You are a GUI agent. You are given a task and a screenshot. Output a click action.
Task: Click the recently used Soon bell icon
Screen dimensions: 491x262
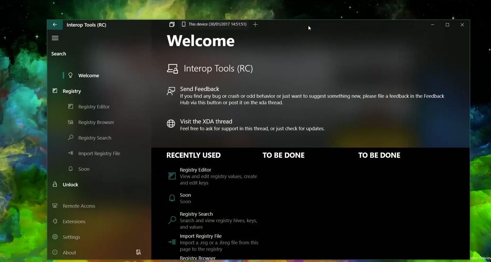click(x=172, y=198)
